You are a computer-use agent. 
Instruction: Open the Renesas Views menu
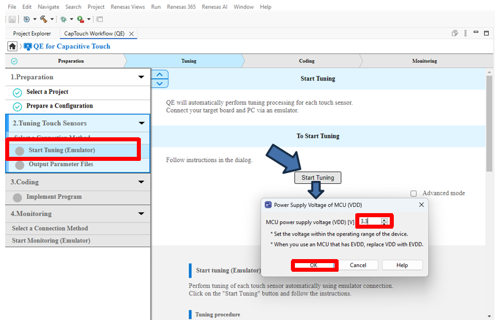coord(128,7)
